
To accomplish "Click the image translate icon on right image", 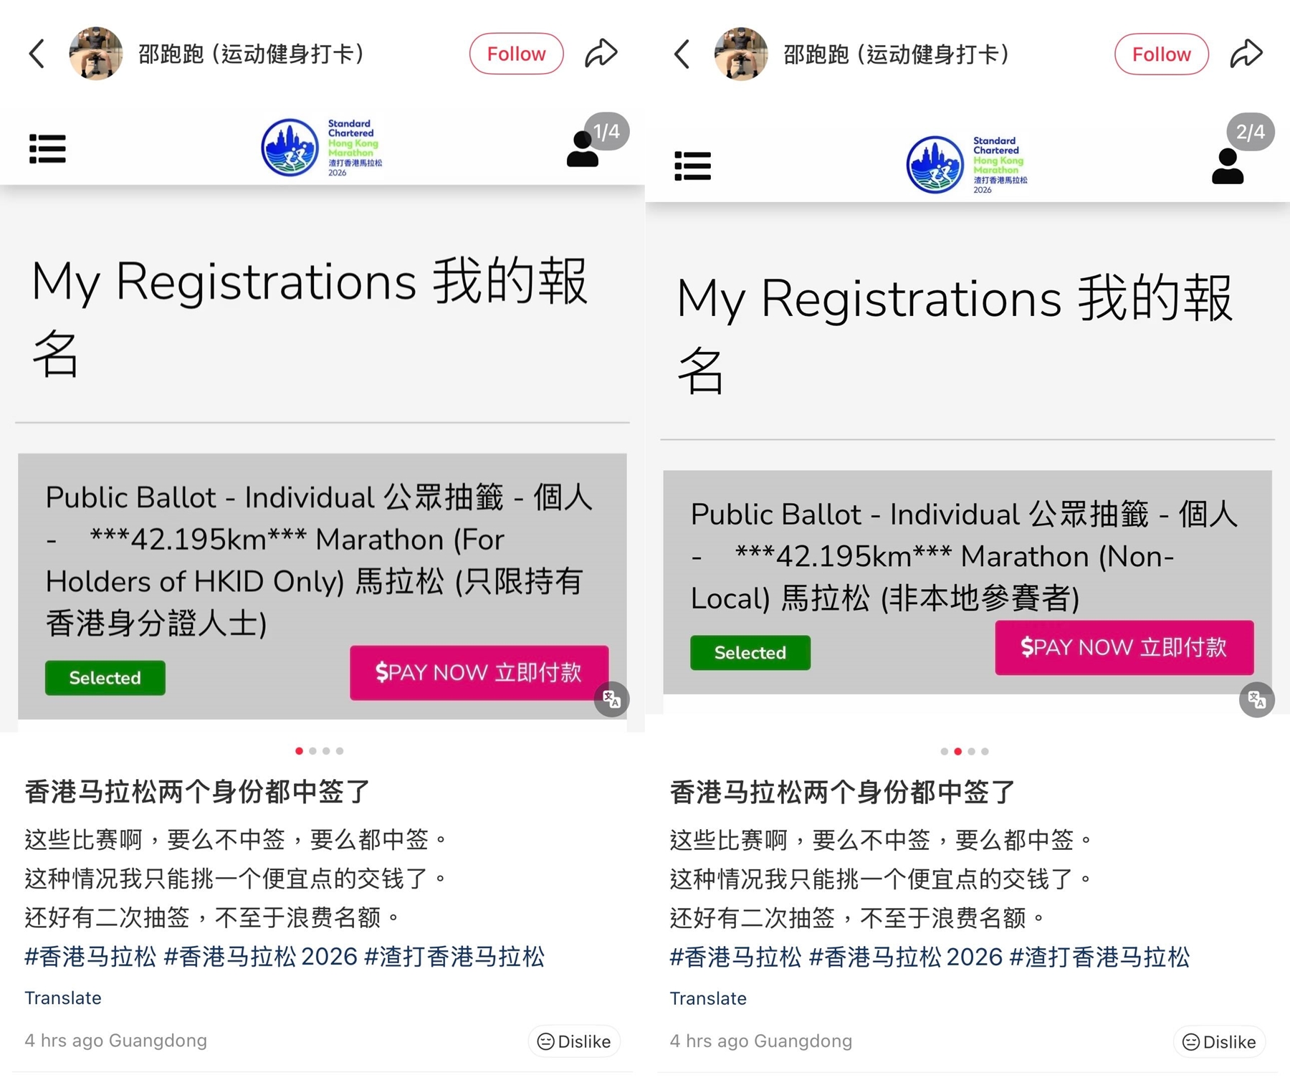I will [x=1256, y=699].
